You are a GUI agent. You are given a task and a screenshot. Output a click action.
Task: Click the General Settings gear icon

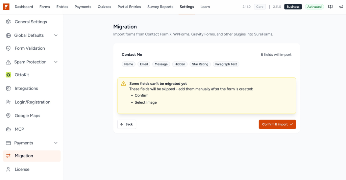[x=8, y=22]
